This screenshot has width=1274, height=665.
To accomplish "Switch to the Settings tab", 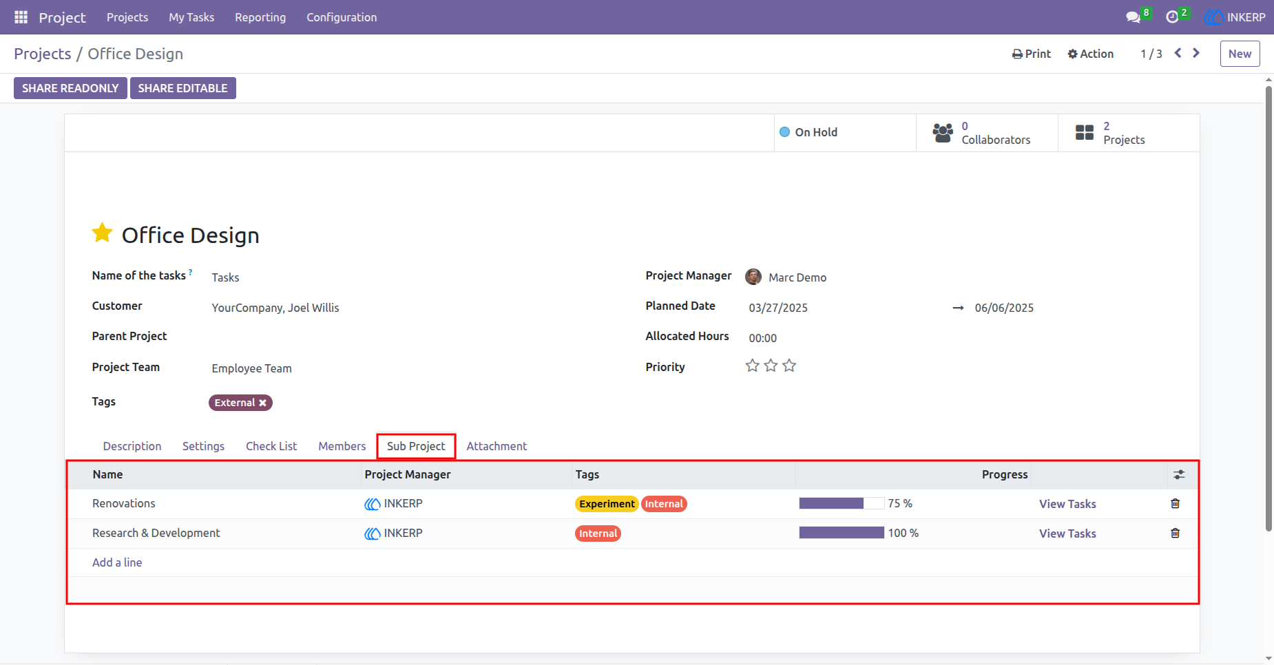I will tap(203, 446).
